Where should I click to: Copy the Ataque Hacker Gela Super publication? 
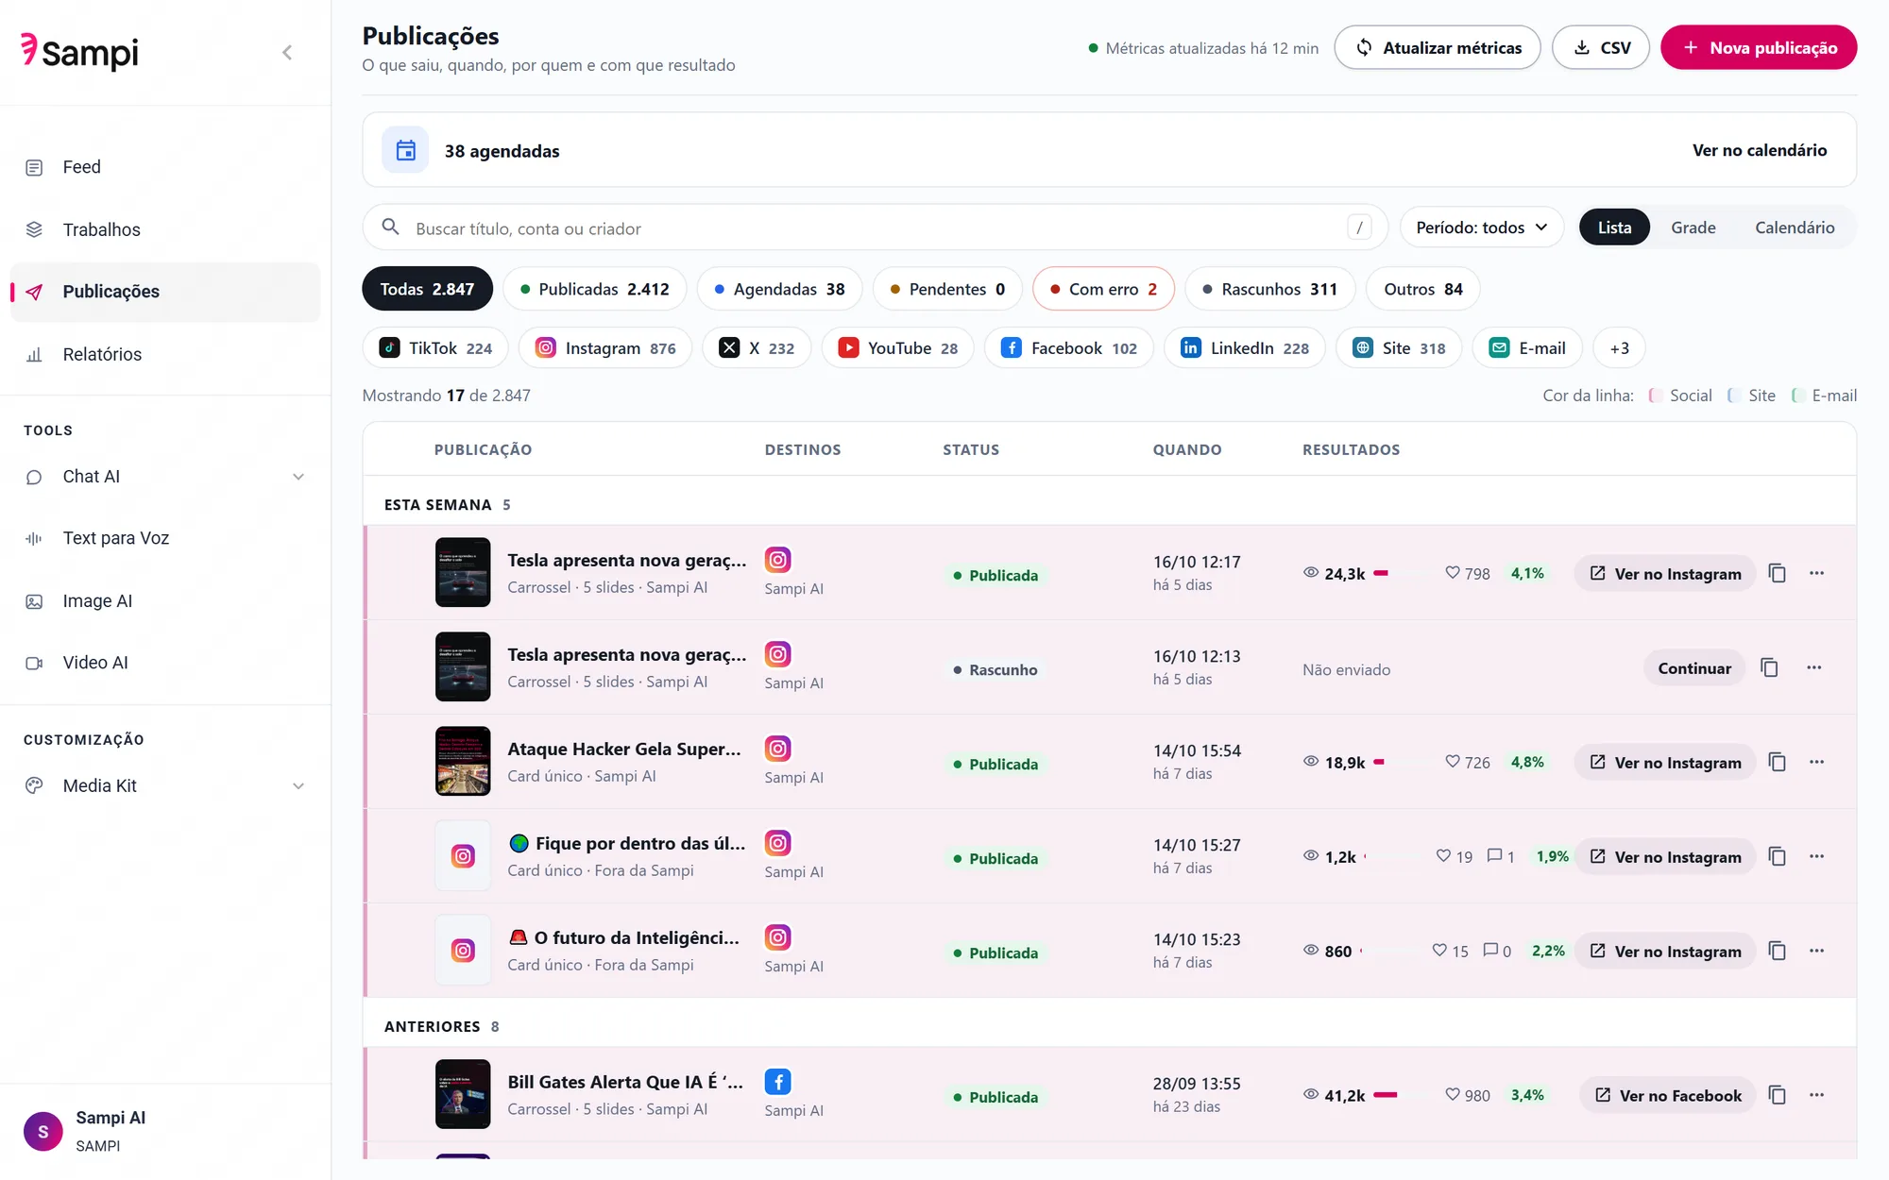point(1777,762)
